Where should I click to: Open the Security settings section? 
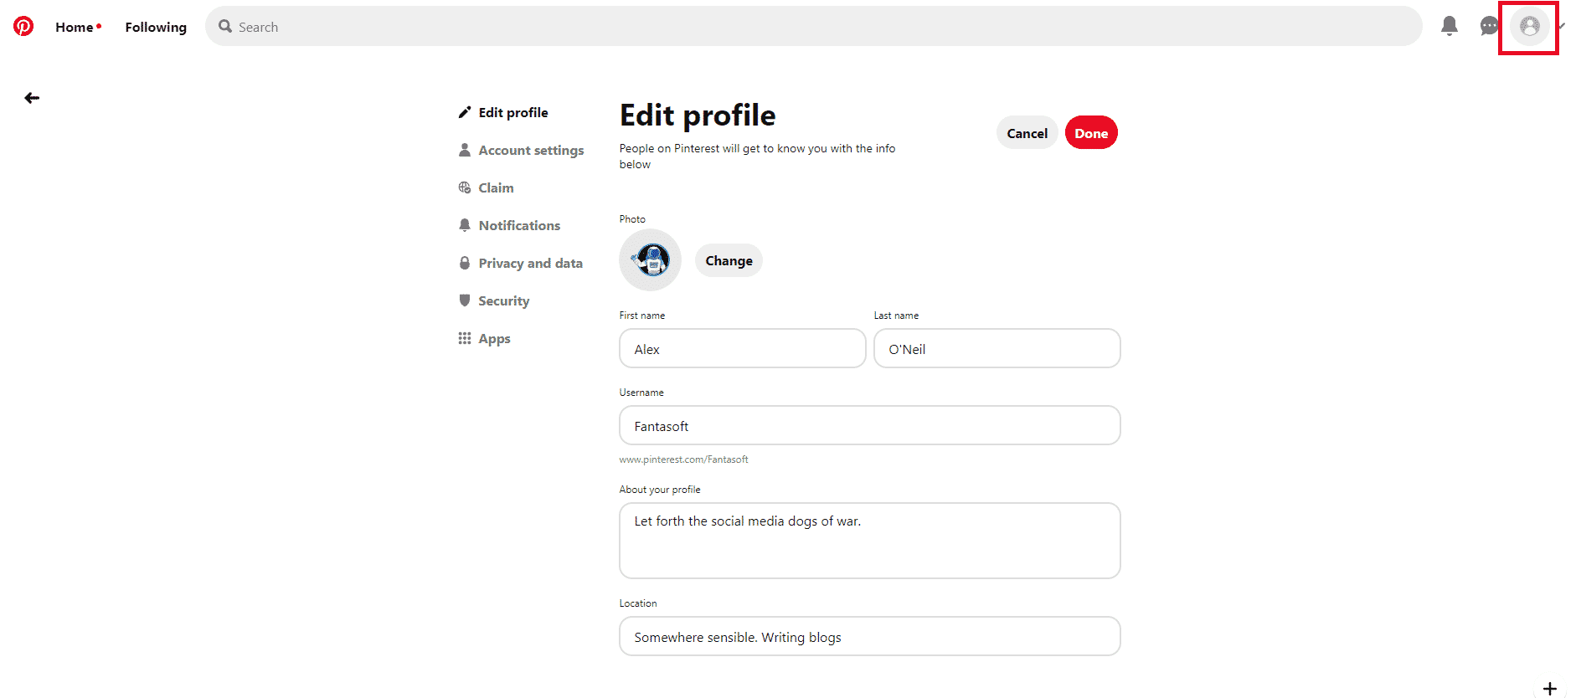click(503, 300)
